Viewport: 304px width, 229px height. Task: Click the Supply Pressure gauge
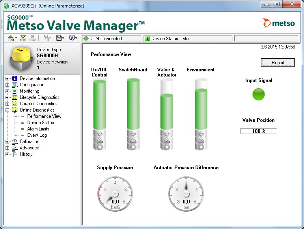pos(115,194)
